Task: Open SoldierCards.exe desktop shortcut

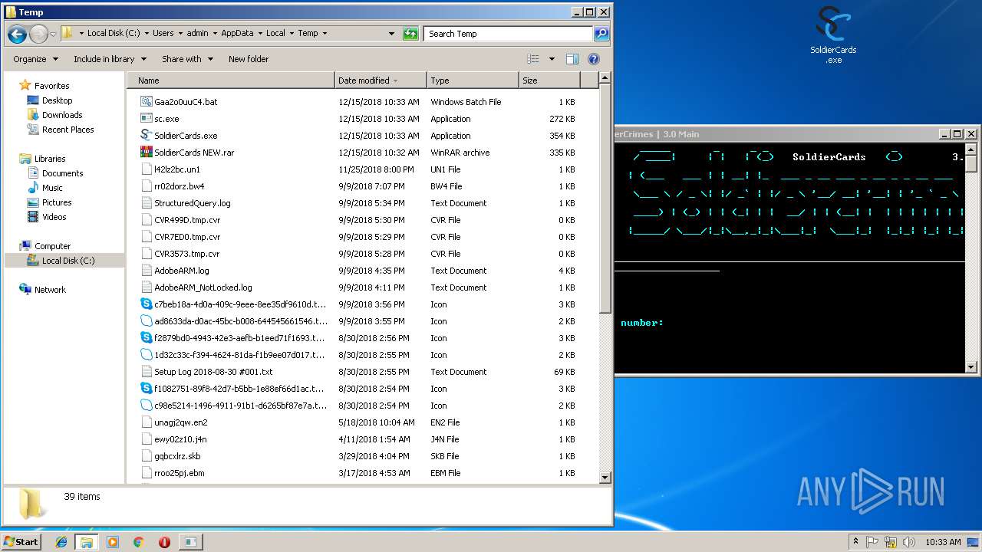Action: tap(833, 34)
